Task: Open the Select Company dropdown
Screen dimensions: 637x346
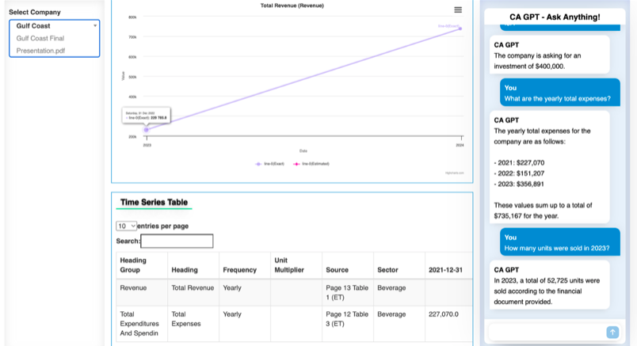Action: 54,26
